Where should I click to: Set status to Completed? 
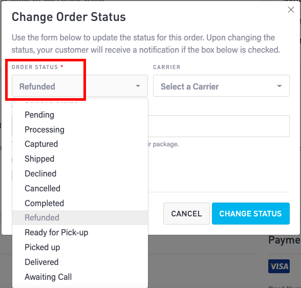coord(80,203)
